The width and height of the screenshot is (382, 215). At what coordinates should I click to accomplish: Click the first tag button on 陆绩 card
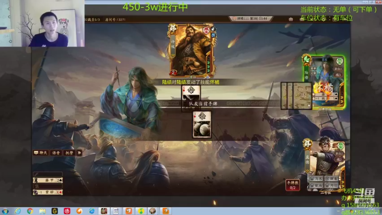click(338, 69)
